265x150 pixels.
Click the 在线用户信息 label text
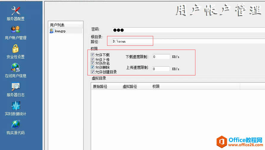15,76
